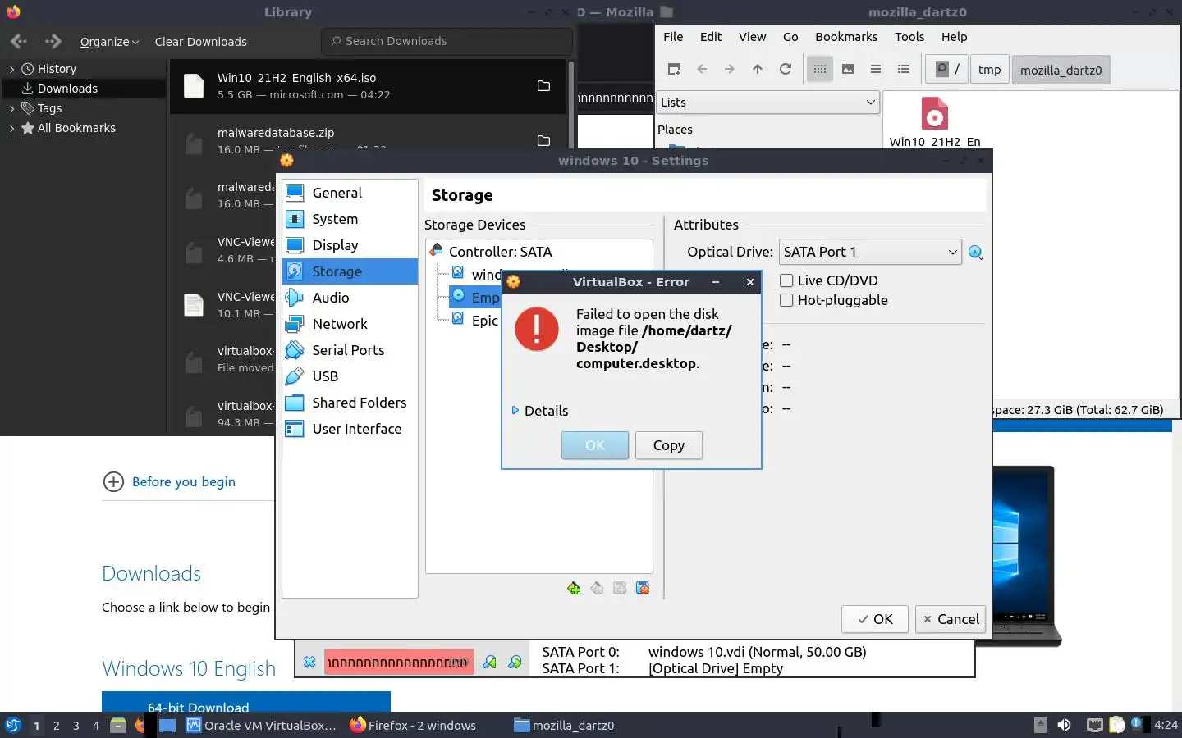Viewport: 1182px width, 738px height.
Task: Click the remove storage attachment icon
Action: [x=643, y=588]
